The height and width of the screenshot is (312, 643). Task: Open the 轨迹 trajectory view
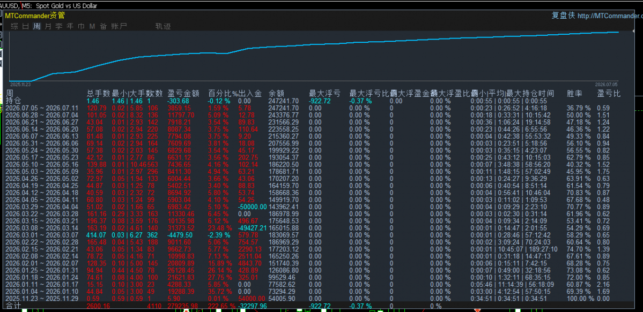click(163, 26)
